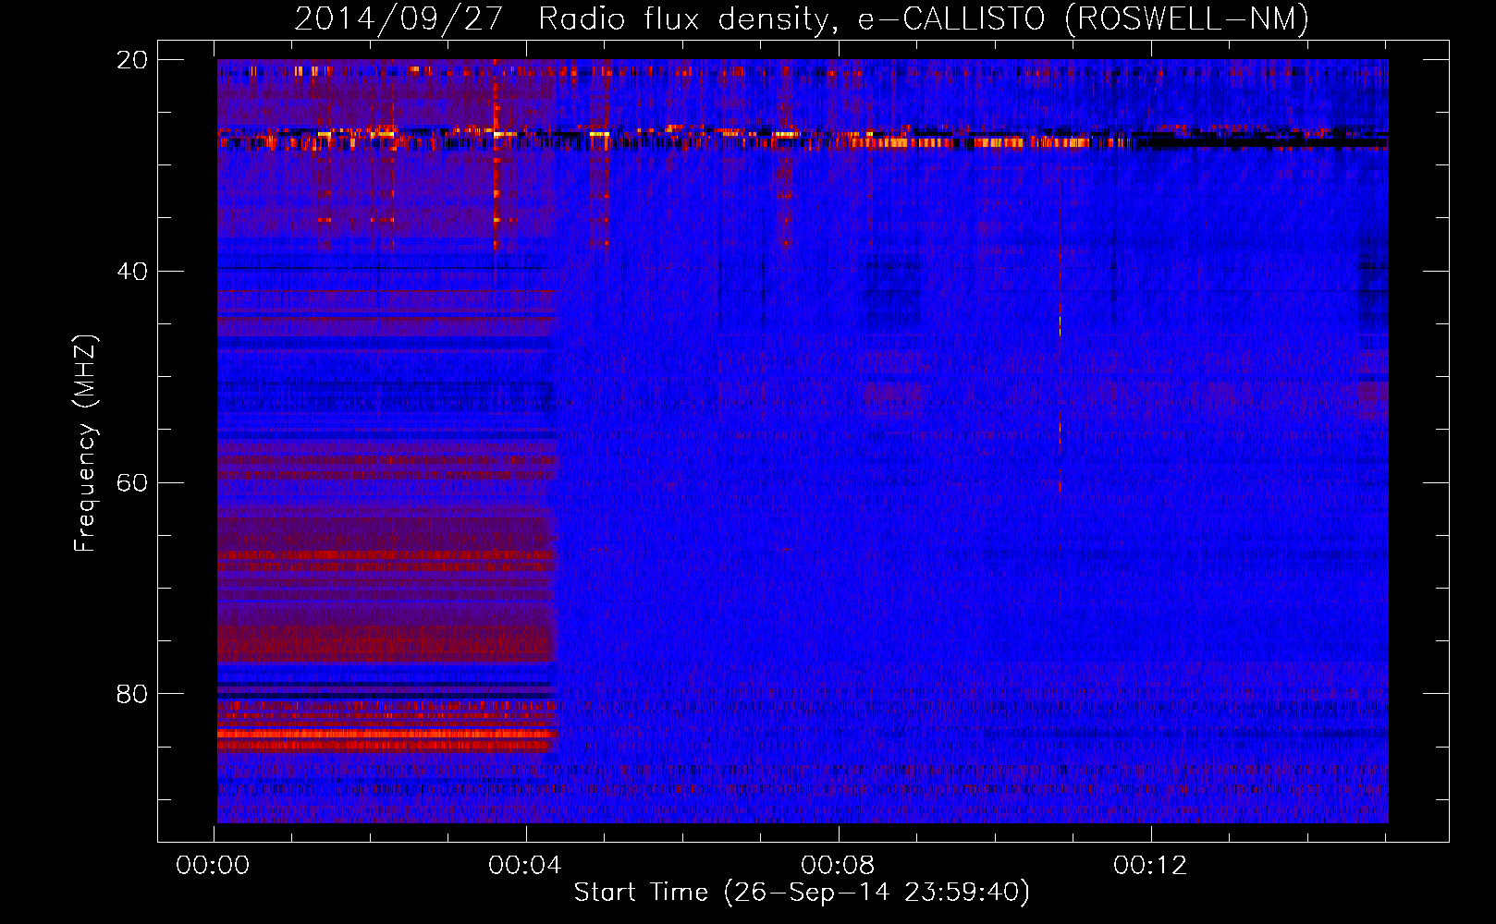Click the '60' frequency tick label
1496x924 pixels.
tap(131, 483)
